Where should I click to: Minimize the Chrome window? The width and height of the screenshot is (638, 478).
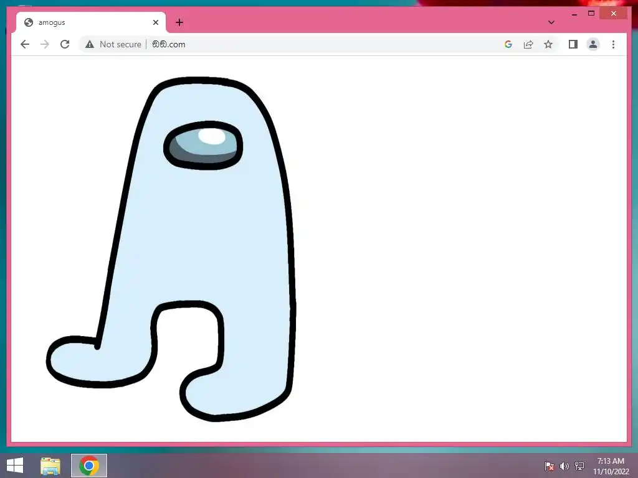pyautogui.click(x=574, y=14)
